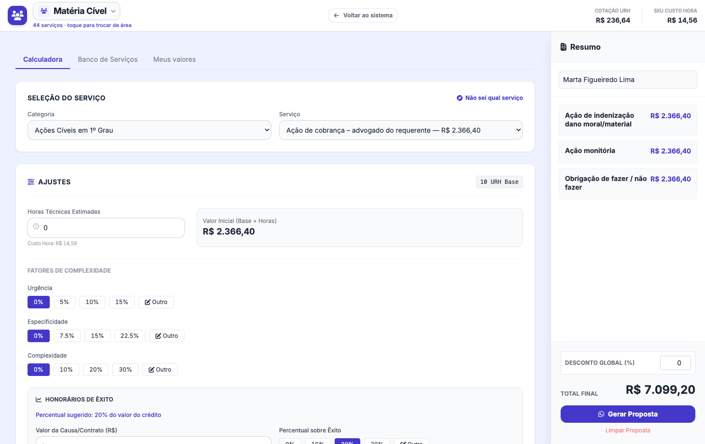Click the Resumo document icon
Viewport: 705px width, 444px height.
tap(564, 47)
